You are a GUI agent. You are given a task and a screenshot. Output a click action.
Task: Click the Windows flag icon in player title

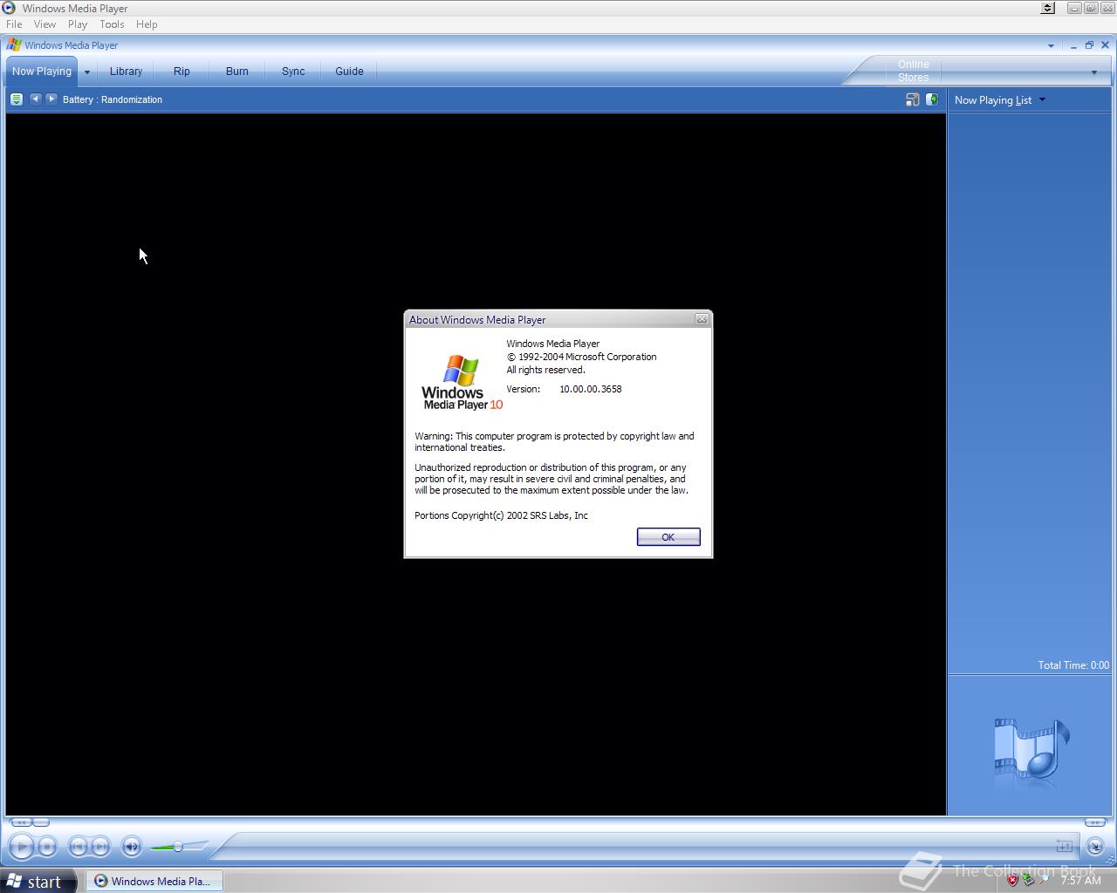click(x=14, y=44)
